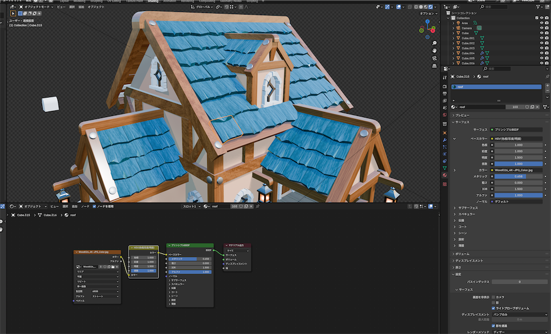Open the Physics properties tab icon
This screenshot has height=334, width=551.
point(444,154)
